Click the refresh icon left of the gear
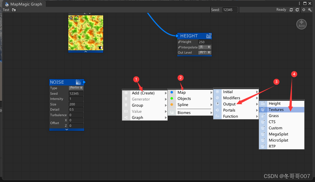The image size is (315, 182). tap(297, 10)
